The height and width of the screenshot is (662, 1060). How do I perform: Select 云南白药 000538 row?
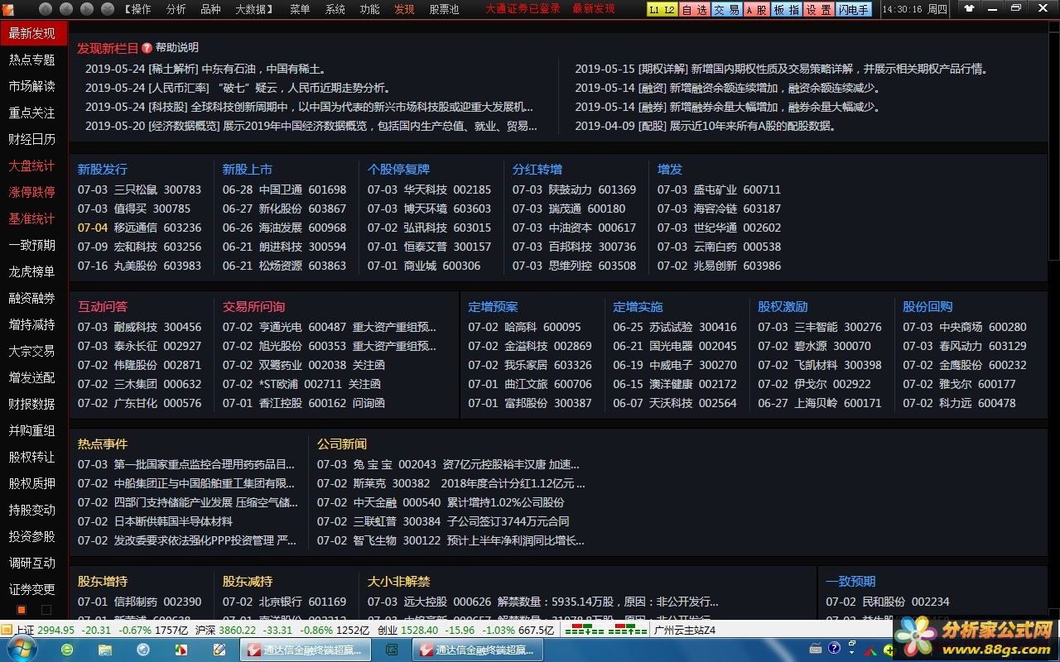719,247
